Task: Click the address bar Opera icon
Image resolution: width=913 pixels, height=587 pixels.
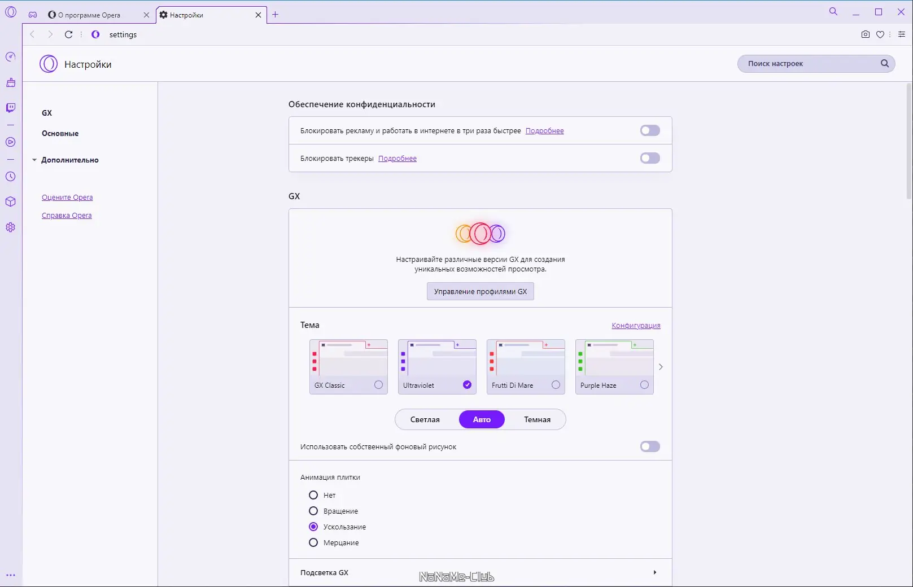Action: (x=95, y=34)
